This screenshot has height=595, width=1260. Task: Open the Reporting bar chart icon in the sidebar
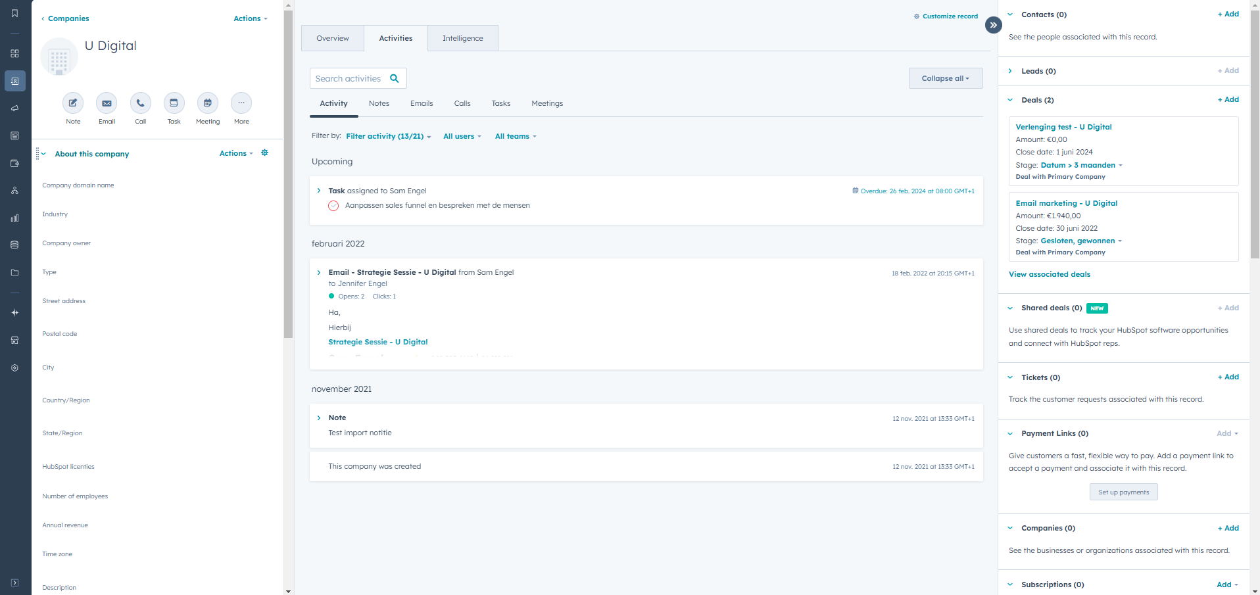14,218
